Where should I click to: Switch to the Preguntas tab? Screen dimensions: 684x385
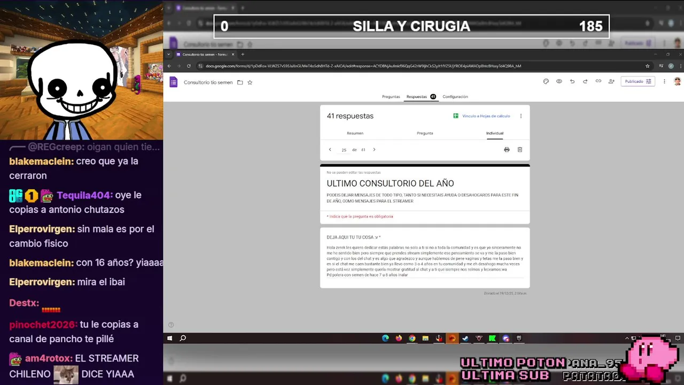391,97
